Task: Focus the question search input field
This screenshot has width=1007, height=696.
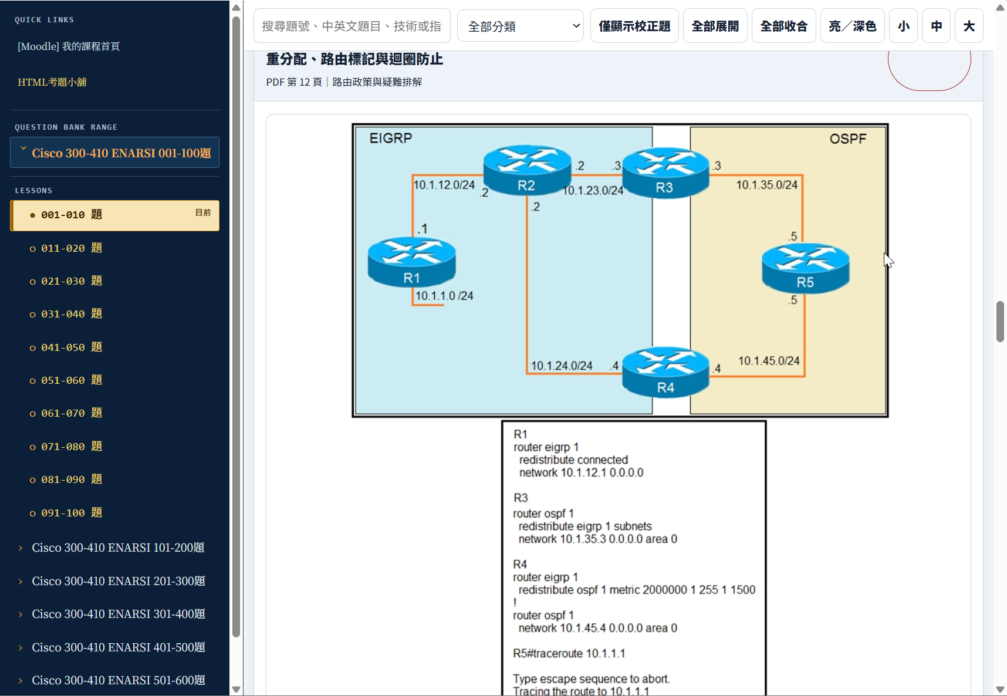Action: pyautogui.click(x=352, y=26)
